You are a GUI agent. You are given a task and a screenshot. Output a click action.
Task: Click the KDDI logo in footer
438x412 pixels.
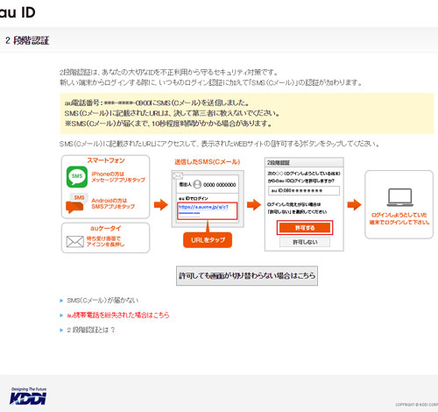28,396
